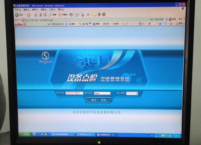Image resolution: width=201 pixels, height=145 pixels.
Task: Click the Forward navigation button
Action: point(29,15)
